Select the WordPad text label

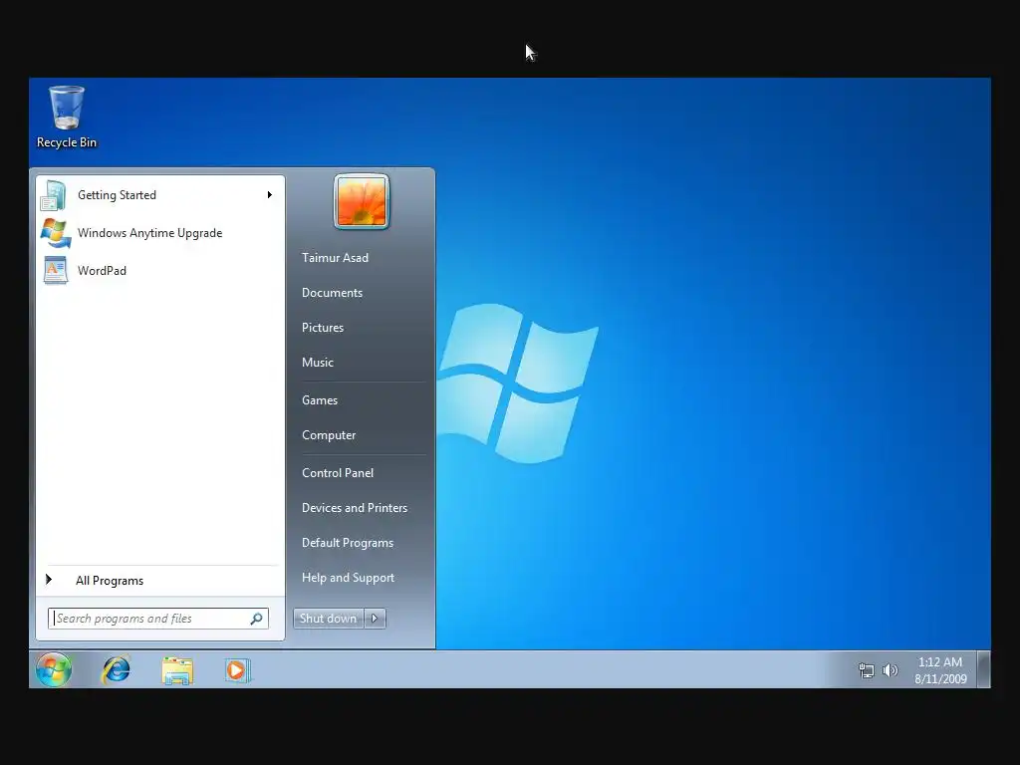coord(102,271)
